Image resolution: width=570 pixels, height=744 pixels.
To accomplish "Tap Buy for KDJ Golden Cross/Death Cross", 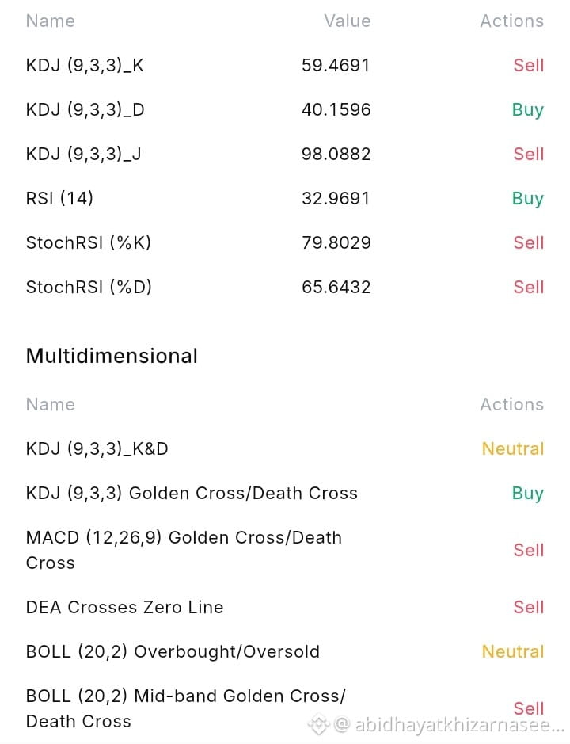I will [528, 494].
